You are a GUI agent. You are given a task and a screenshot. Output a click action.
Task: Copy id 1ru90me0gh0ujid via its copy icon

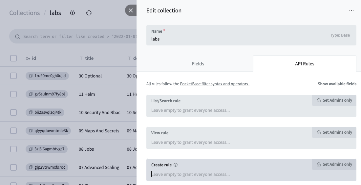click(31, 76)
